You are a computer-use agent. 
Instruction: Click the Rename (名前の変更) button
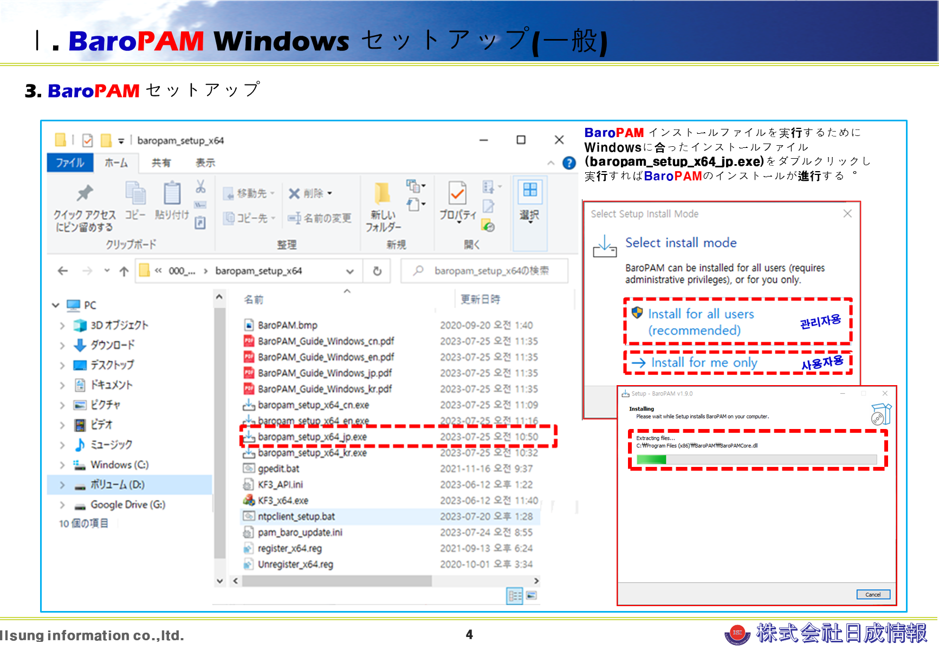pos(320,218)
